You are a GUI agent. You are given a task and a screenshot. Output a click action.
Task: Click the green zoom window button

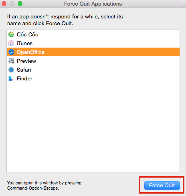[x=20, y=4]
